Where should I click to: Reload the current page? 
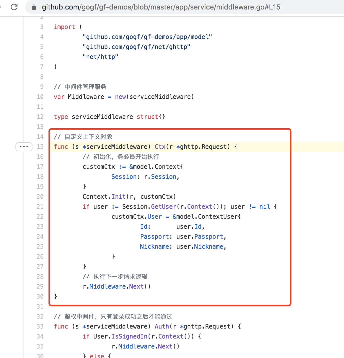tap(14, 7)
